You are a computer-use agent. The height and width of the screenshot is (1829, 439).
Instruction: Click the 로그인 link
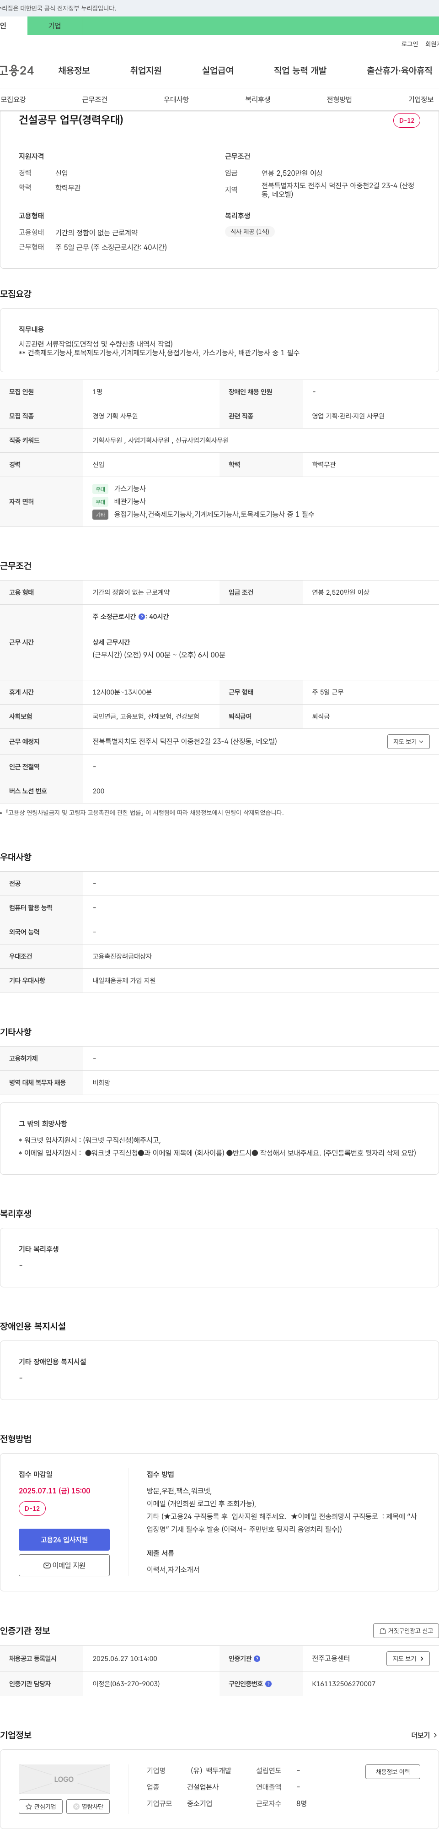[409, 44]
